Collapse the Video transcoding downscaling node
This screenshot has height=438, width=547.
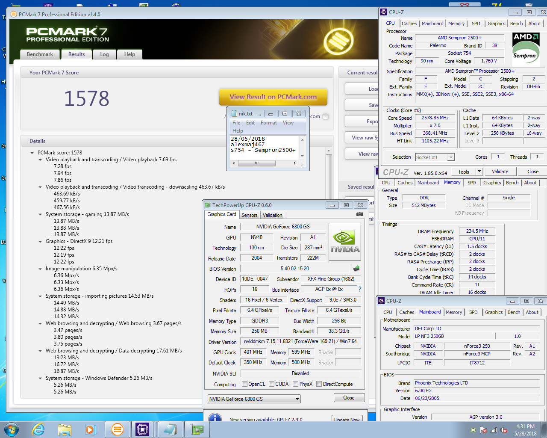click(x=40, y=187)
